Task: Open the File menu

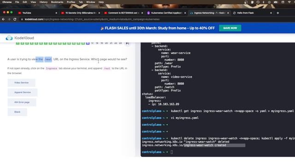Action: 17,2
